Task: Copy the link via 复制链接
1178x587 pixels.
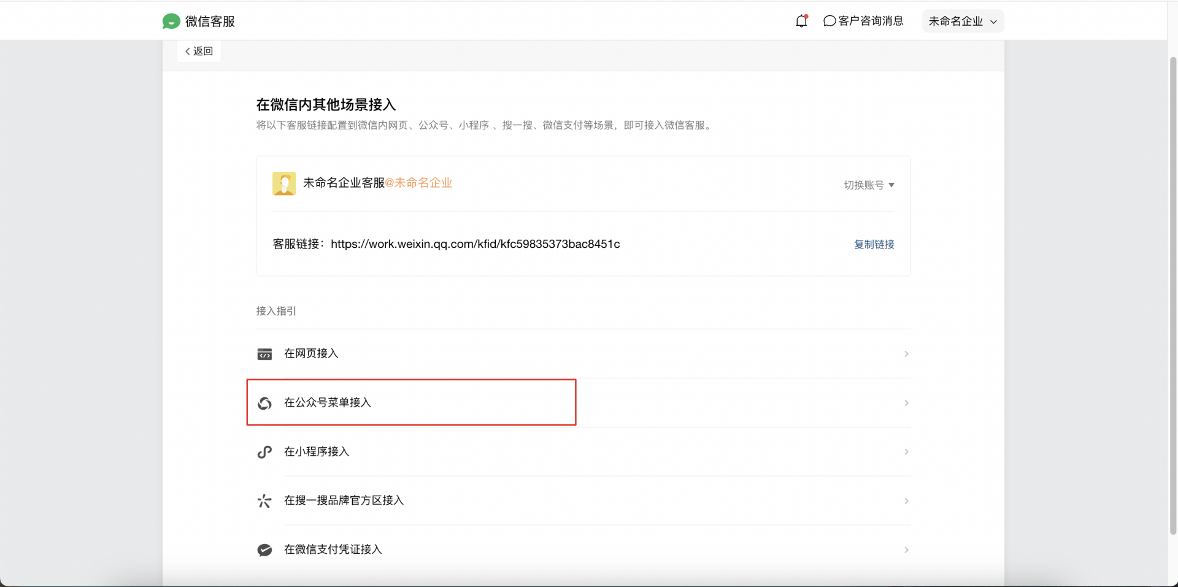Action: coord(874,244)
